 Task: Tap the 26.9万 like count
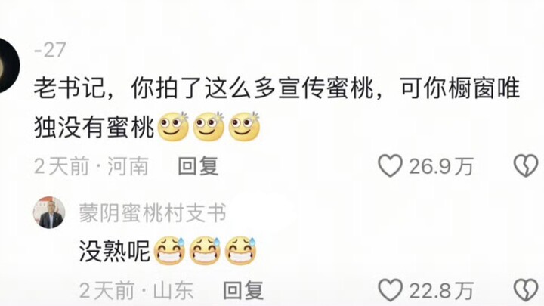pos(441,166)
